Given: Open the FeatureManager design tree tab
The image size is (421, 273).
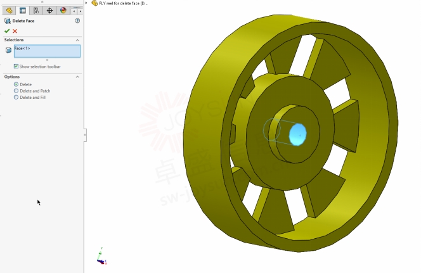Looking at the screenshot, I should point(9,11).
